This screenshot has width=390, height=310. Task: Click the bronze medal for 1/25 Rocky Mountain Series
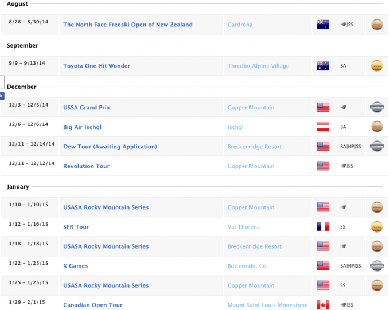377,285
